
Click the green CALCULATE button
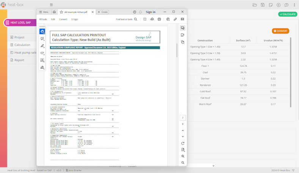(288, 14)
